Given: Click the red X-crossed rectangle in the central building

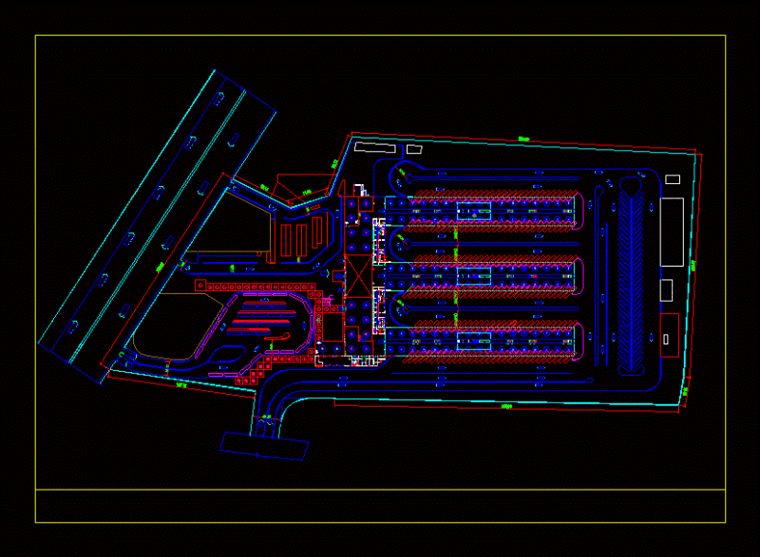Looking at the screenshot, I should 358,276.
